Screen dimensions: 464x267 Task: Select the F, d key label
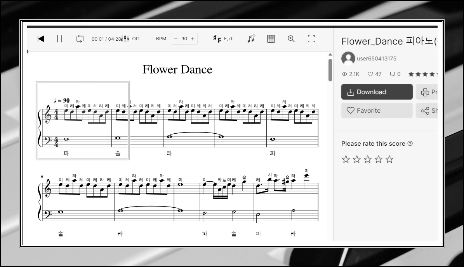coord(228,39)
